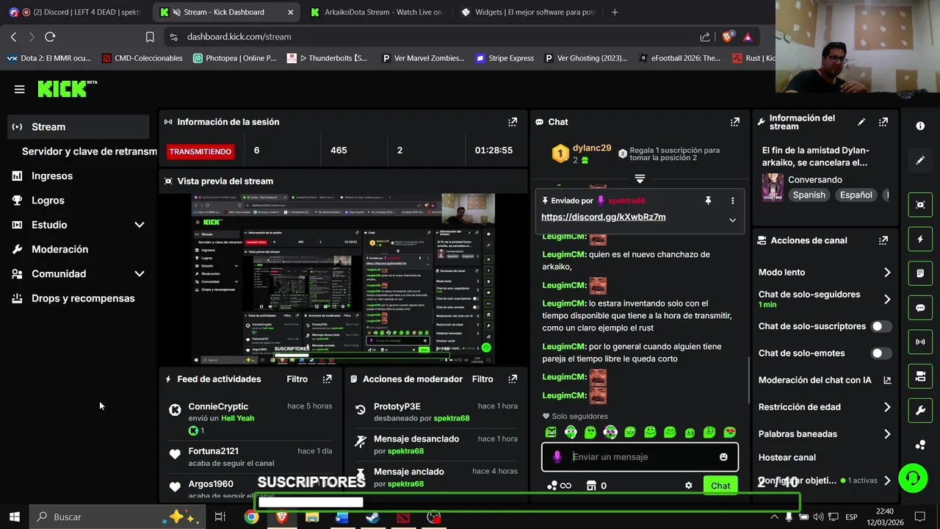The height and width of the screenshot is (529, 940).
Task: Pop out the Acciones de canal panel
Action: [x=883, y=240]
